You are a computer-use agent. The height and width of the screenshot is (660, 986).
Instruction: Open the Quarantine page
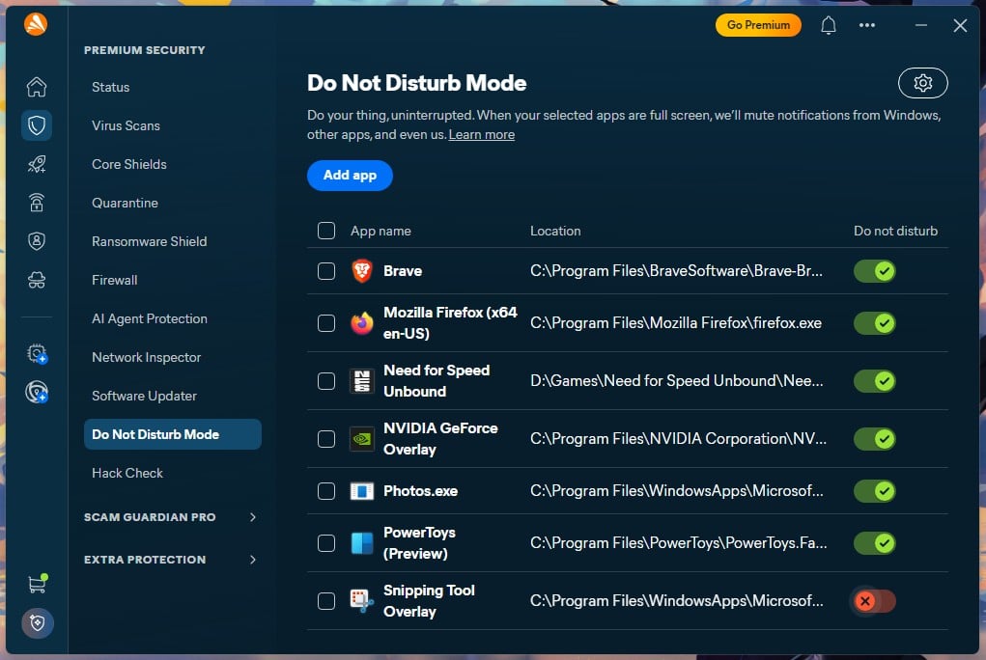pyautogui.click(x=125, y=203)
